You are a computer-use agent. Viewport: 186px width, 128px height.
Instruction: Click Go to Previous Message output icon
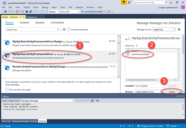[83, 101]
